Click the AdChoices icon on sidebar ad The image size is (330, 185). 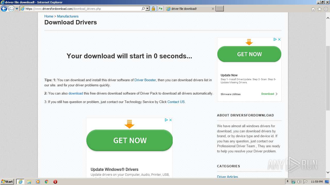point(275,39)
